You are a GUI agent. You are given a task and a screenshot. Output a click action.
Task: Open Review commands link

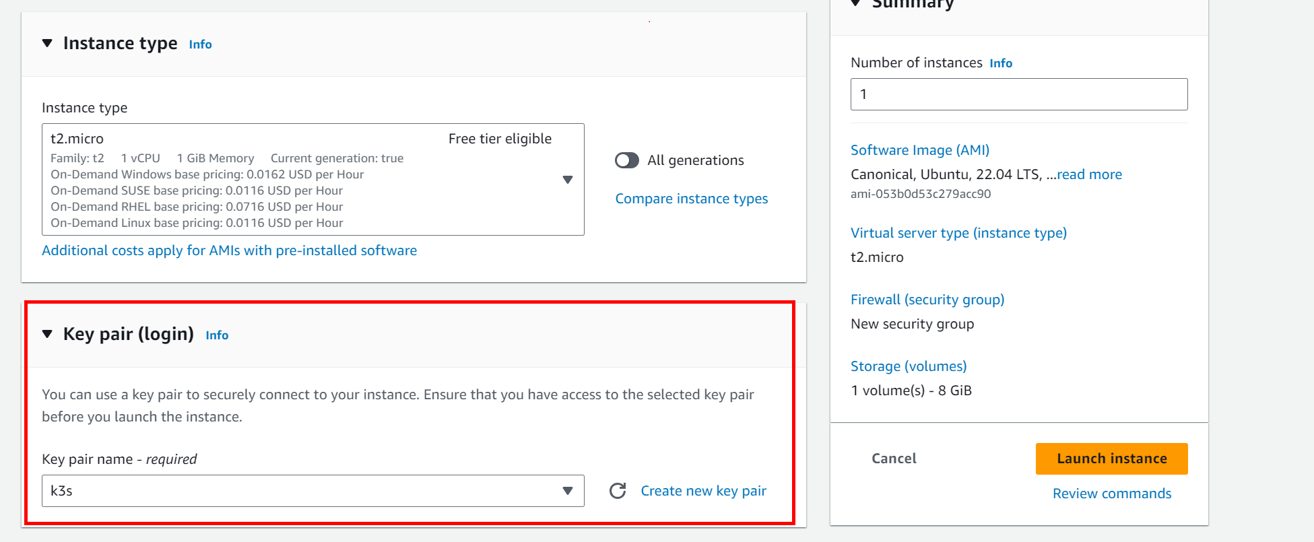click(1112, 494)
